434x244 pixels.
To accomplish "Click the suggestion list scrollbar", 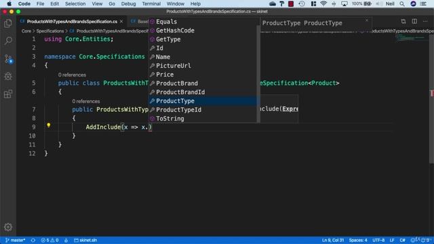I will point(258,74).
